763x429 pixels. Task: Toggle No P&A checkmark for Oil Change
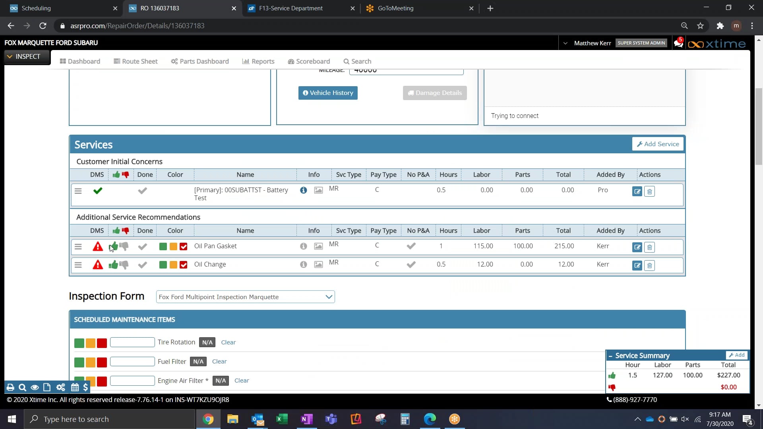click(x=411, y=265)
